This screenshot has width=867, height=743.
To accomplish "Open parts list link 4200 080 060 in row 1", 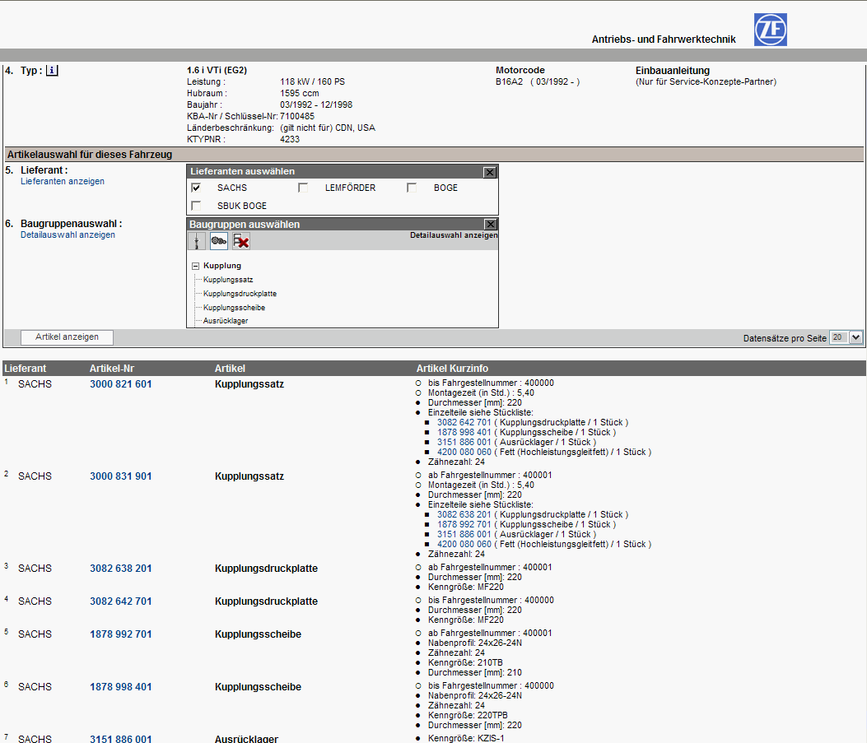I will (464, 453).
